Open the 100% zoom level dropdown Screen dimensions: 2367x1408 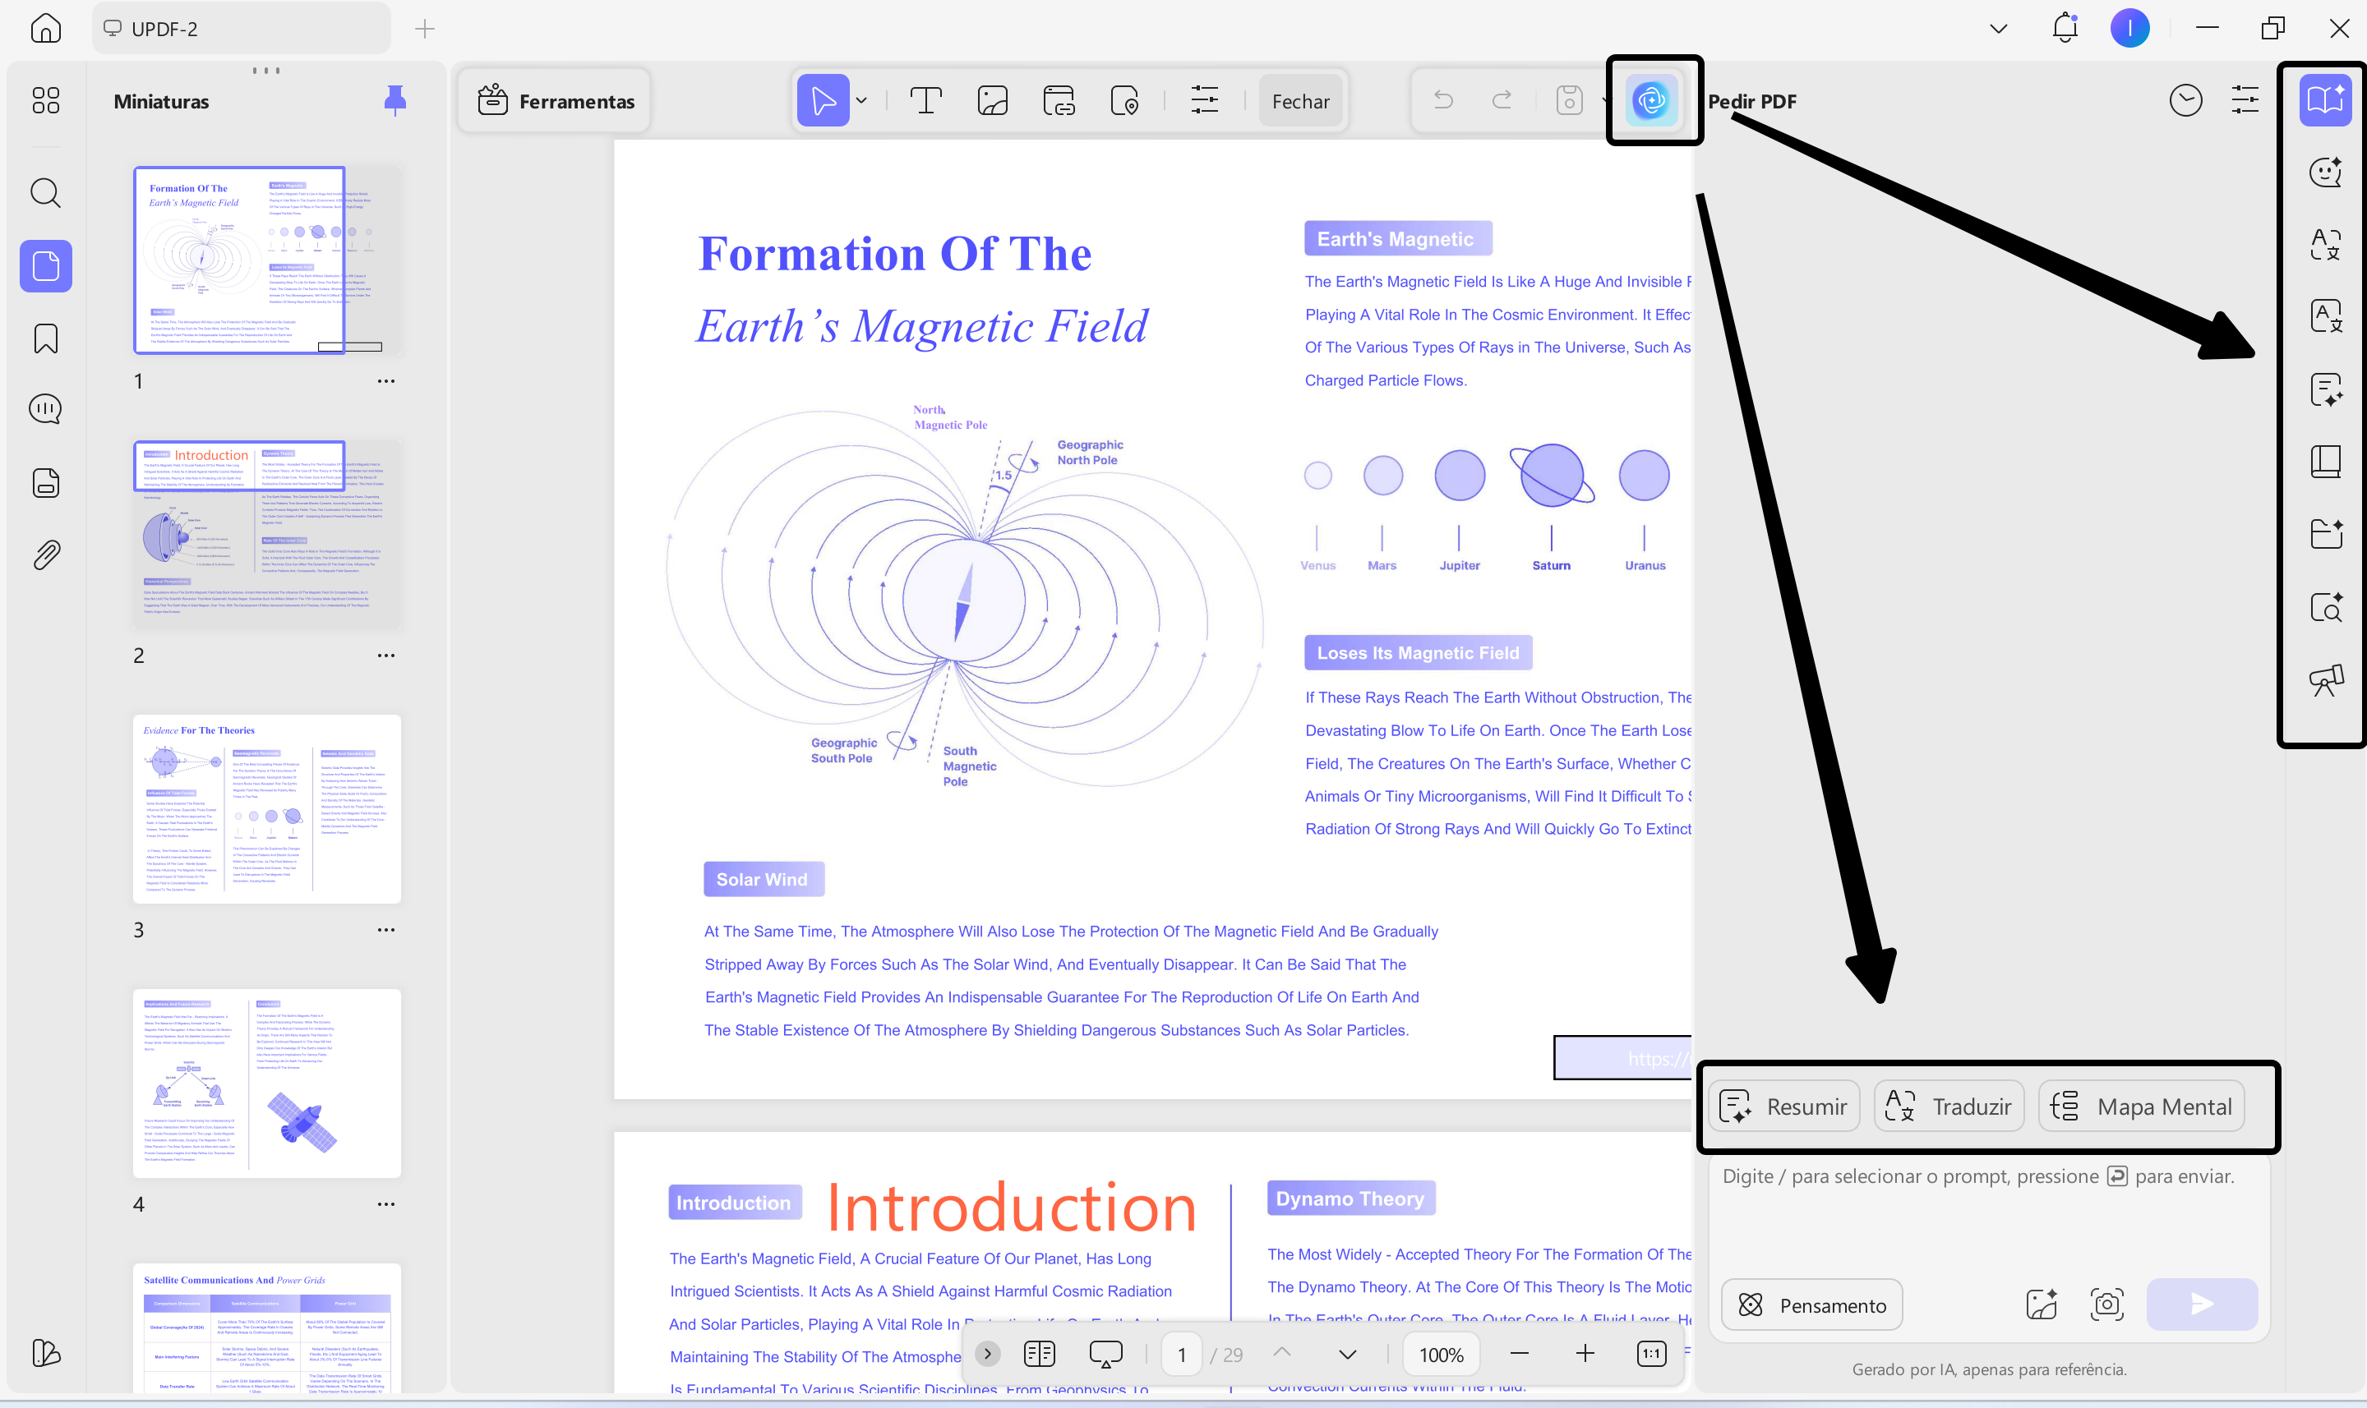[x=1441, y=1354]
